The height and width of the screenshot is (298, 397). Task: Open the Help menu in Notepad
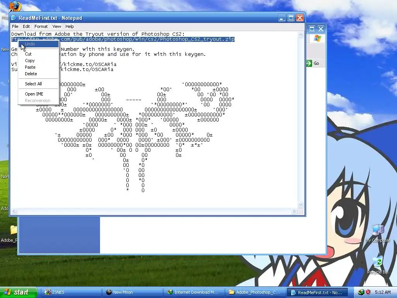tap(70, 26)
